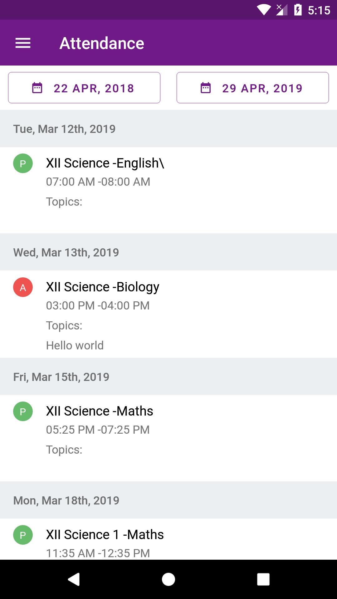
Task: Tap the Wed, Mar 13th, 2019 header
Action: (x=168, y=252)
